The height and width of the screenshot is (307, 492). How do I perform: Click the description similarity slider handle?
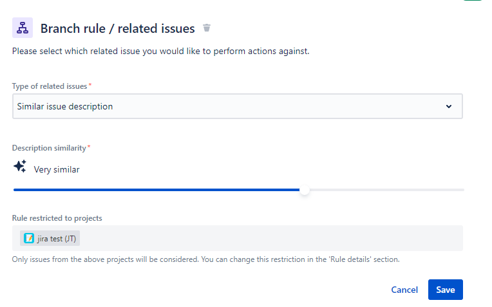pyautogui.click(x=305, y=190)
